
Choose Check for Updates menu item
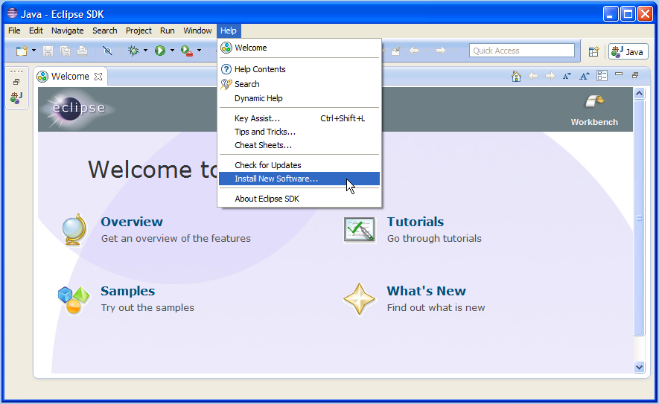coord(299,165)
